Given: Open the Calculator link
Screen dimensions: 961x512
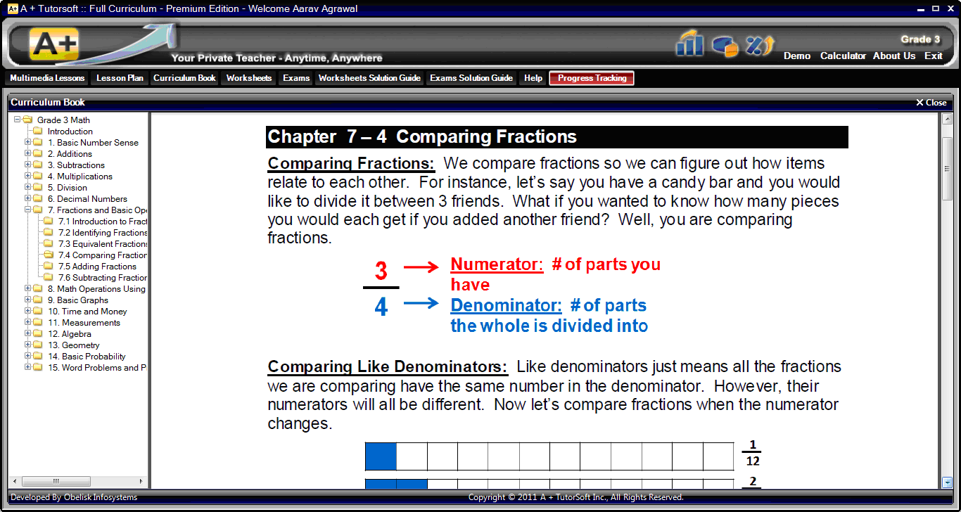Looking at the screenshot, I should tap(843, 56).
